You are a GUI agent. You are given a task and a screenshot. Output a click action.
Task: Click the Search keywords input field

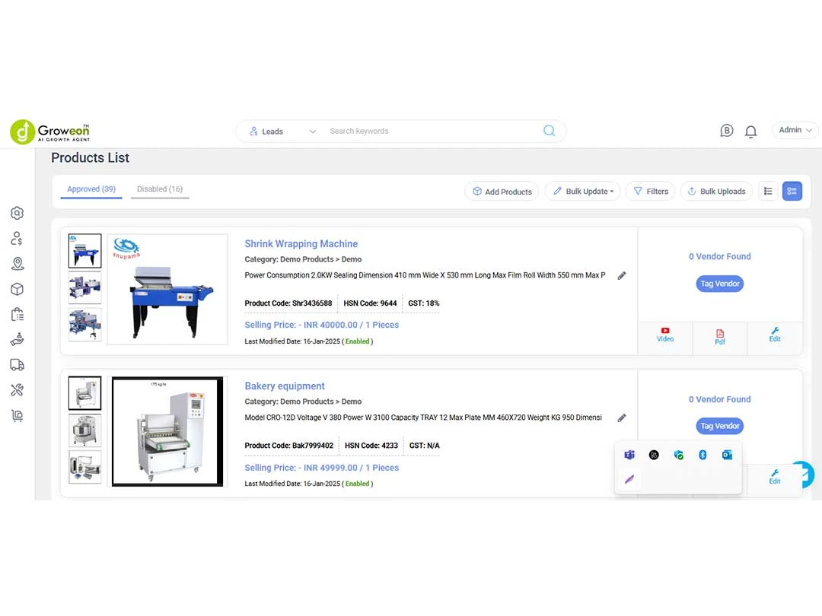[x=426, y=132]
